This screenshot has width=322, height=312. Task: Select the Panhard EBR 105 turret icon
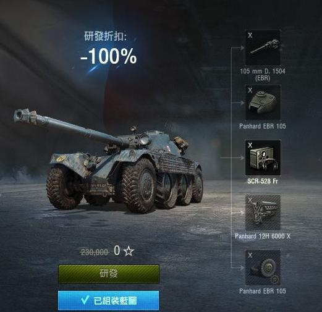(263, 103)
